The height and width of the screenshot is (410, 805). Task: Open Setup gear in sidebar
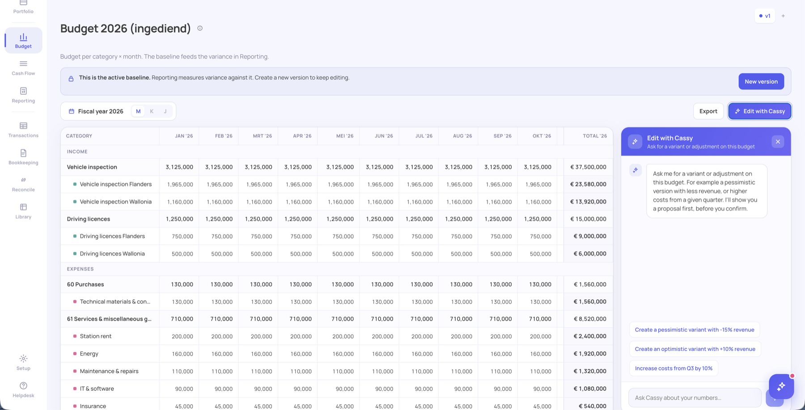(23, 363)
